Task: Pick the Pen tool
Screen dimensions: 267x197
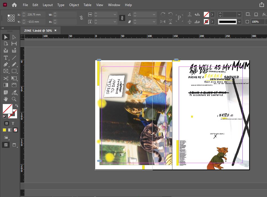Action: click(6, 64)
